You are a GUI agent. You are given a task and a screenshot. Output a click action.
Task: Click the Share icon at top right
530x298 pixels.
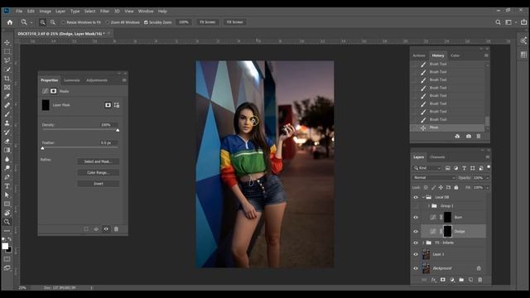coord(523,22)
